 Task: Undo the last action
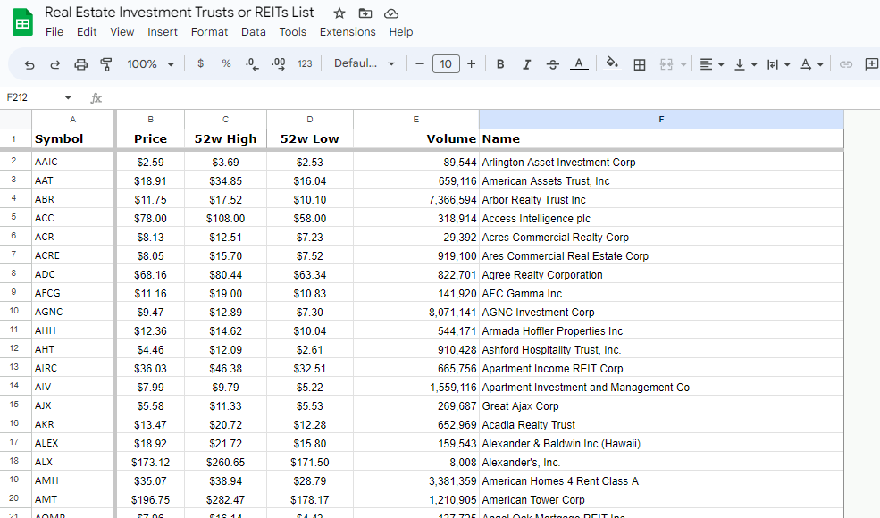29,64
